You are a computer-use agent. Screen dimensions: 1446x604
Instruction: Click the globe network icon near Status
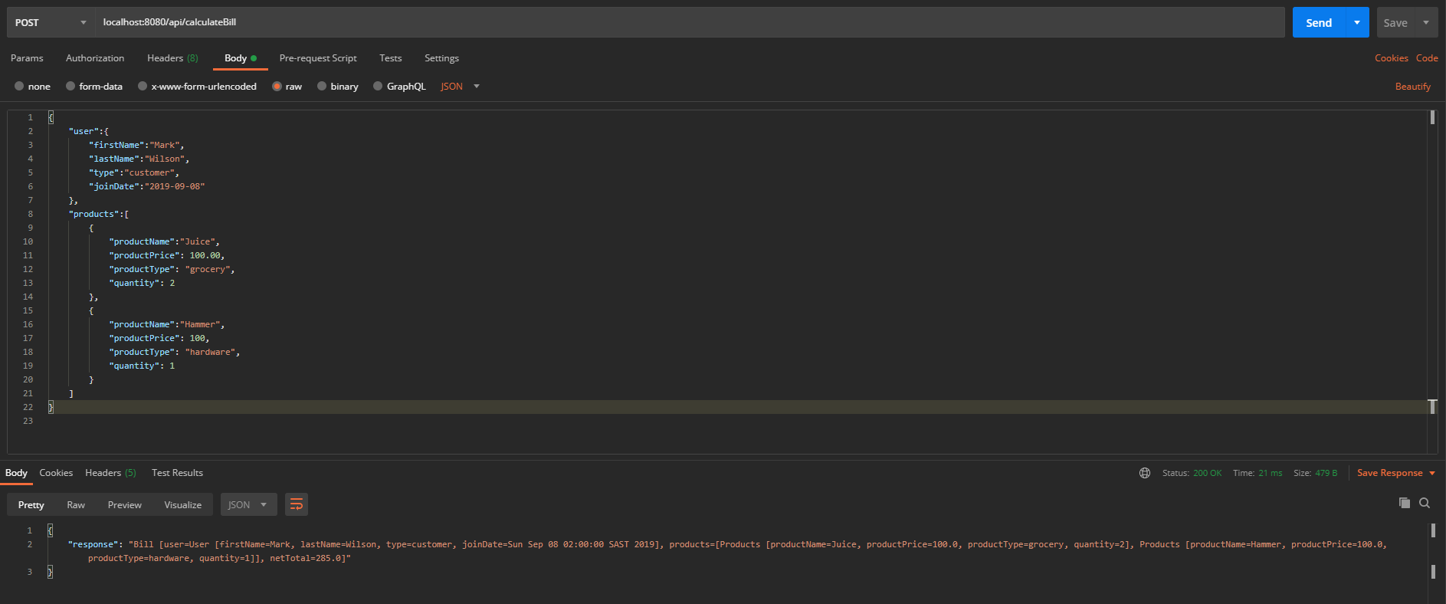pyautogui.click(x=1145, y=473)
